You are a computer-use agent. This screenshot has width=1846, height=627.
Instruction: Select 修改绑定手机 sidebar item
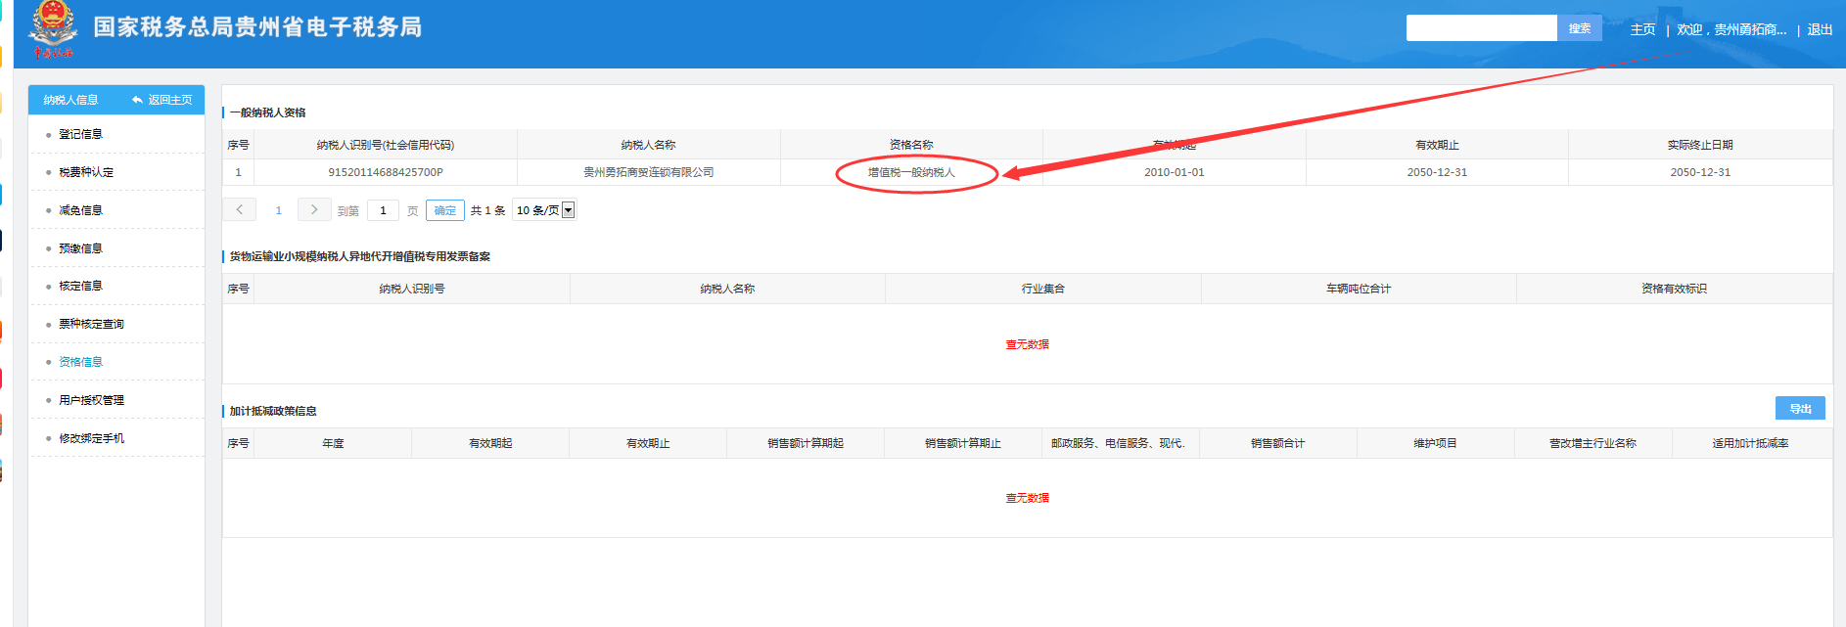click(91, 438)
